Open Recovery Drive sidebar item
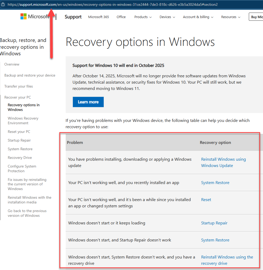 tap(20, 158)
